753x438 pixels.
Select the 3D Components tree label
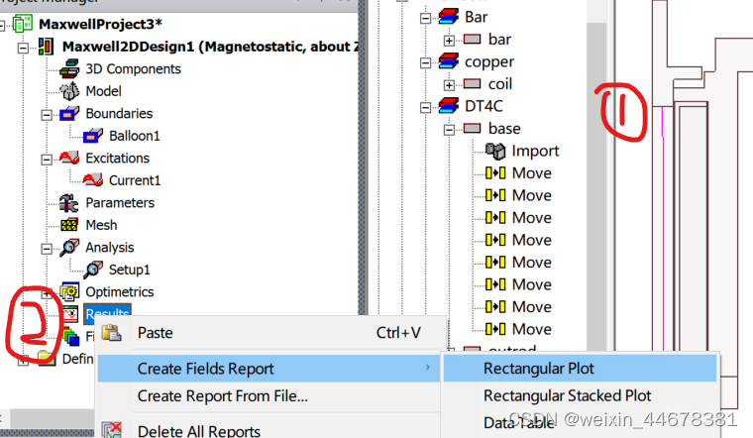[133, 68]
